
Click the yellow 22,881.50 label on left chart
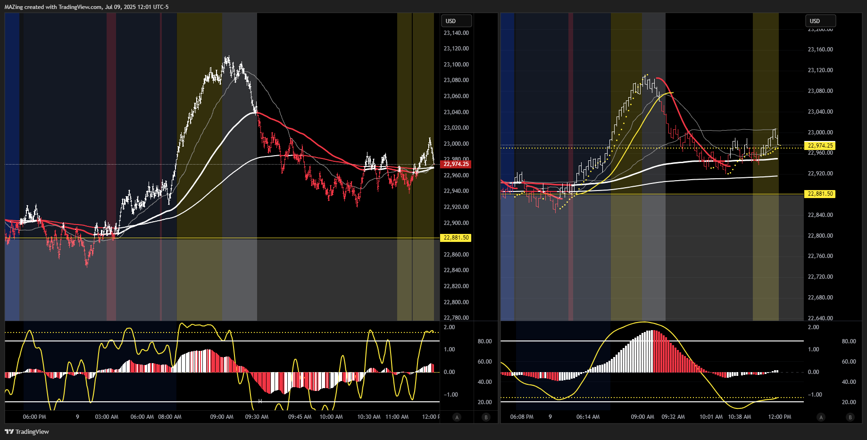[x=456, y=238]
